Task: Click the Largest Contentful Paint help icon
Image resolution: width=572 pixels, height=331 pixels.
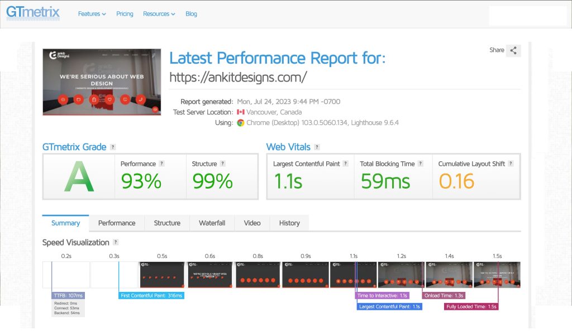Action: pos(345,164)
